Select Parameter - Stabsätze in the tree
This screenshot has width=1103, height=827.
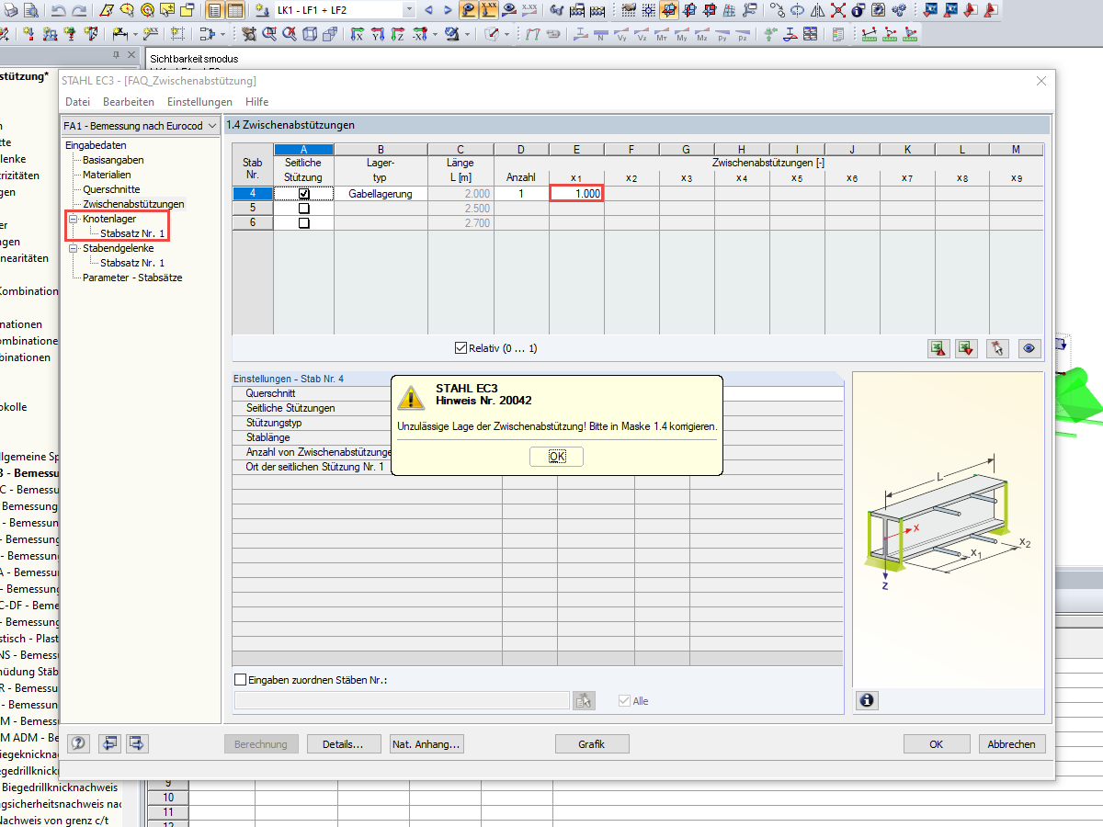point(132,278)
